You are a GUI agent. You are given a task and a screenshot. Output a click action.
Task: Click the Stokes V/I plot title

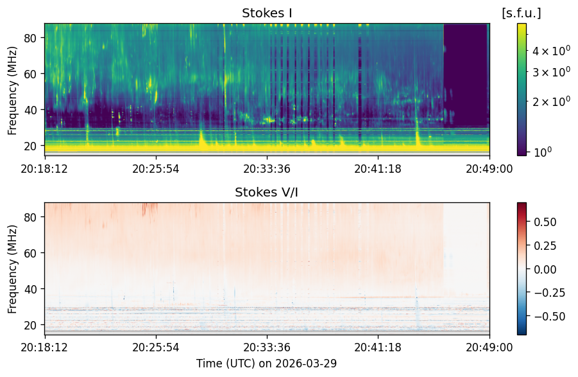tap(266, 192)
